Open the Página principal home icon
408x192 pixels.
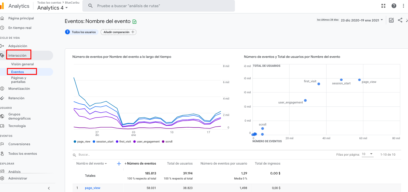(2, 18)
